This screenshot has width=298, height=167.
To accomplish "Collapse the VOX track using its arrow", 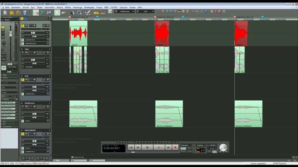I will 49,76.
